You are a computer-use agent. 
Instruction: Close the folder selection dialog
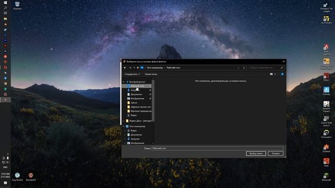pyautogui.click(x=284, y=62)
